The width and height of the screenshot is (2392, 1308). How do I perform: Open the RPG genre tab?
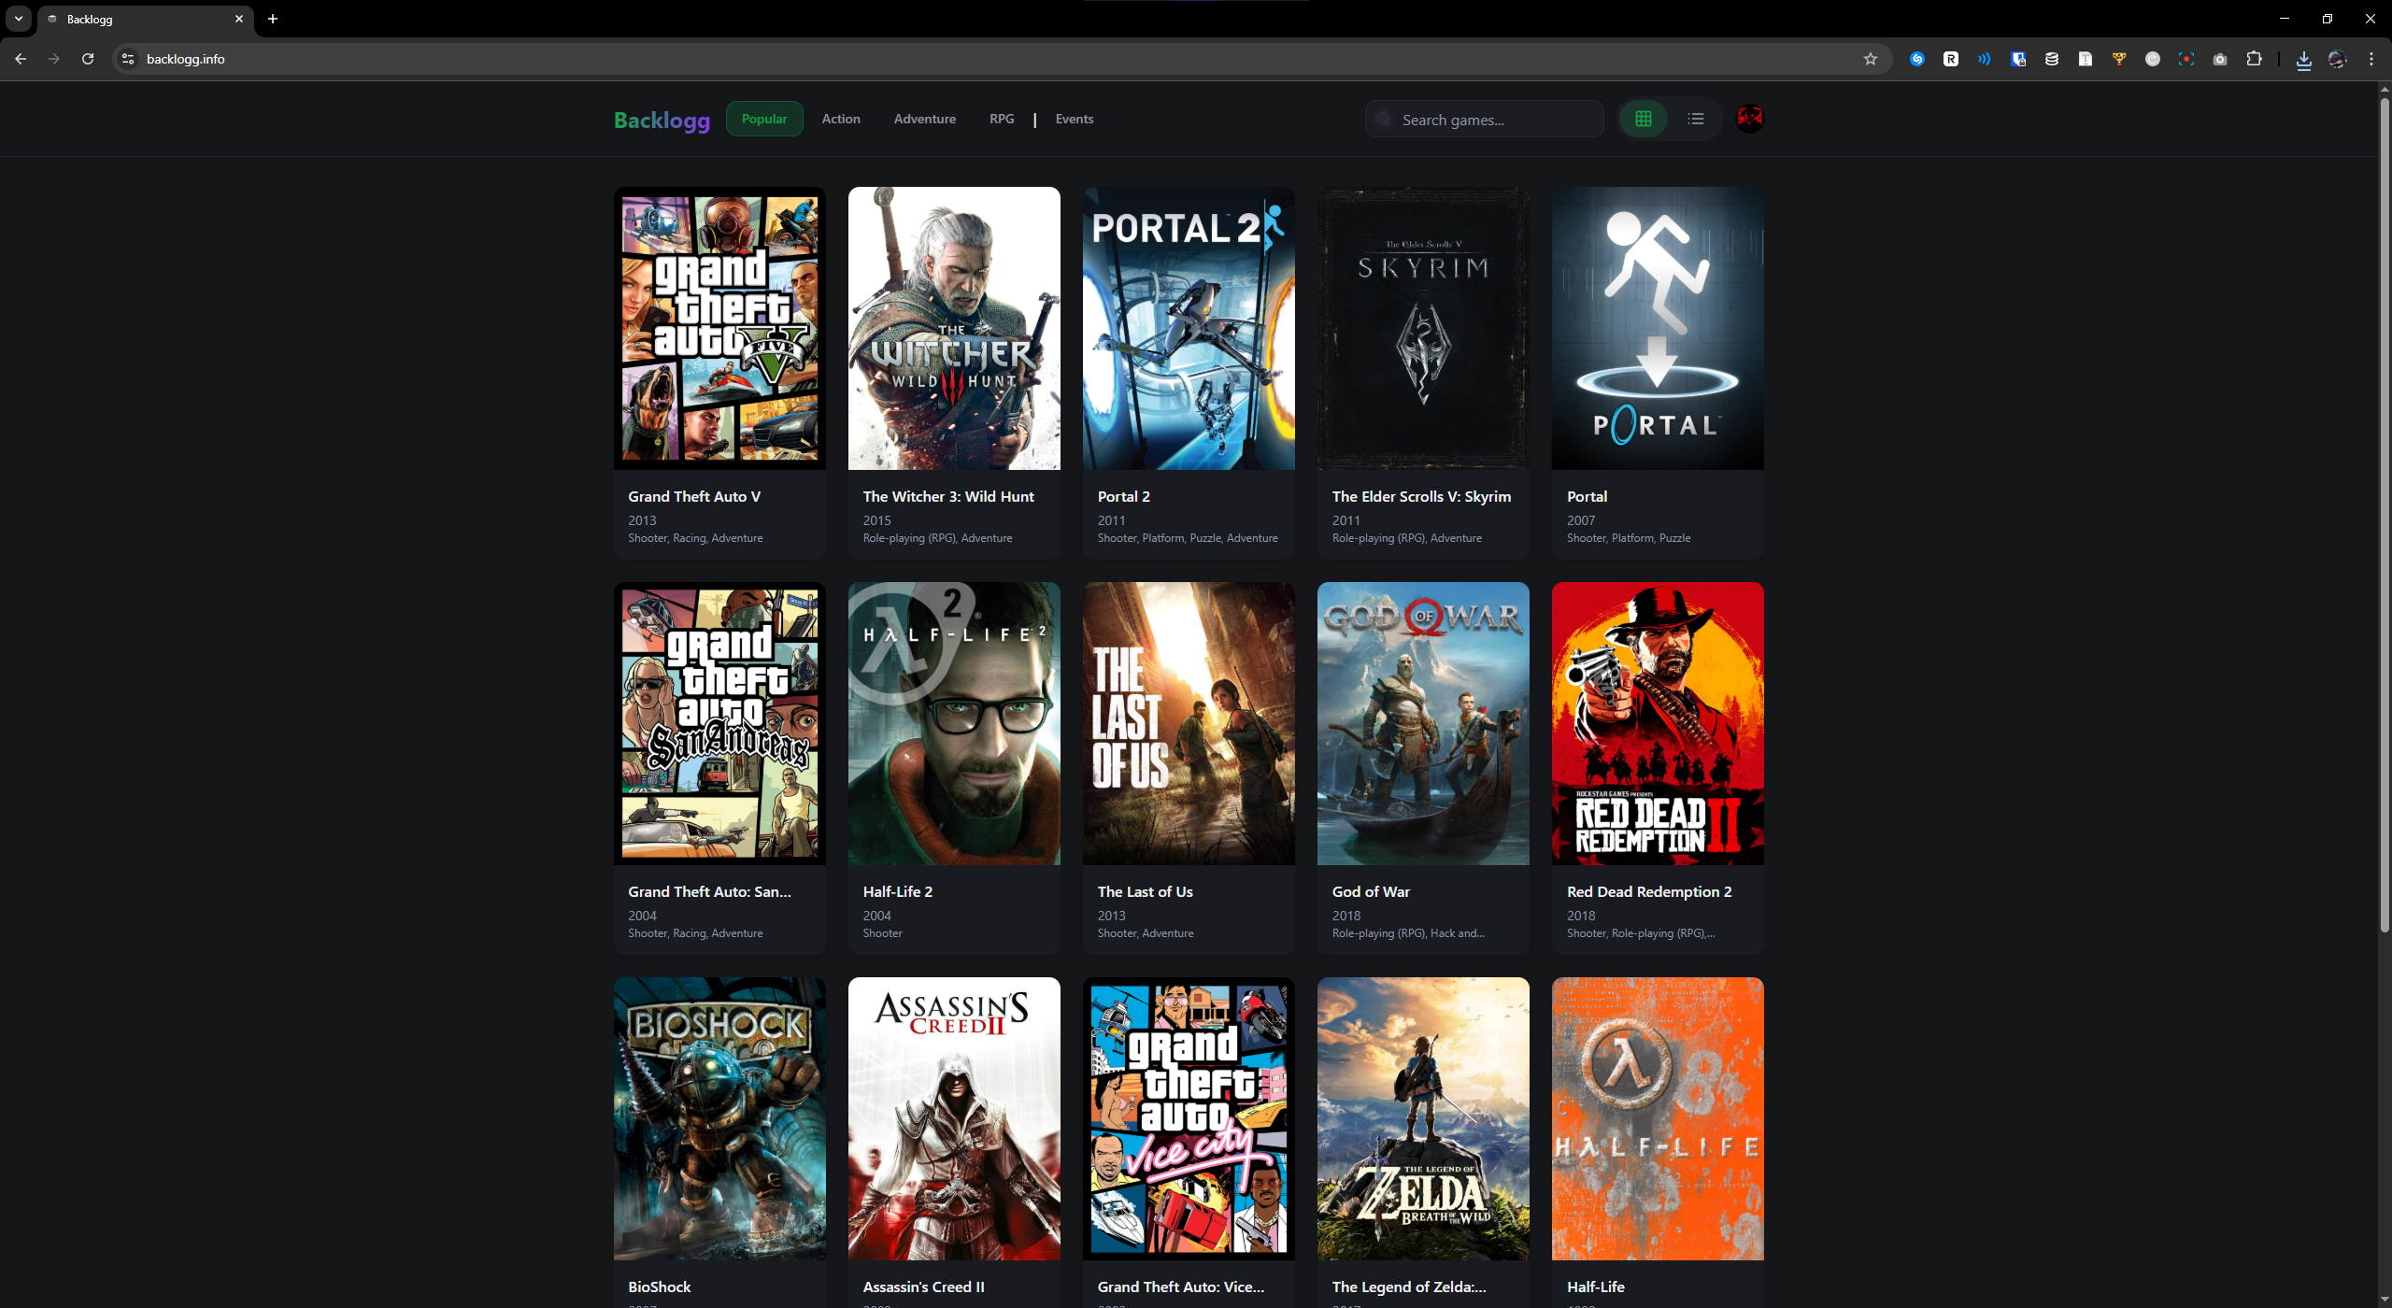tap(1002, 119)
